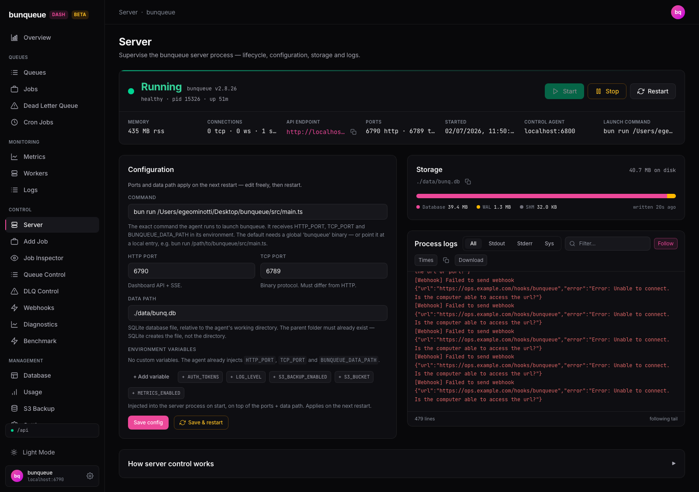Click the Queue Control icon
The image size is (699, 492).
point(14,275)
